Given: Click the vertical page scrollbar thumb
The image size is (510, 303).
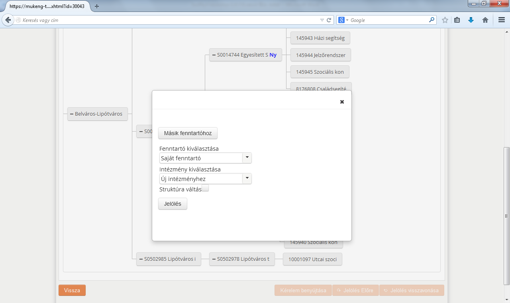Looking at the screenshot, I should point(507,216).
